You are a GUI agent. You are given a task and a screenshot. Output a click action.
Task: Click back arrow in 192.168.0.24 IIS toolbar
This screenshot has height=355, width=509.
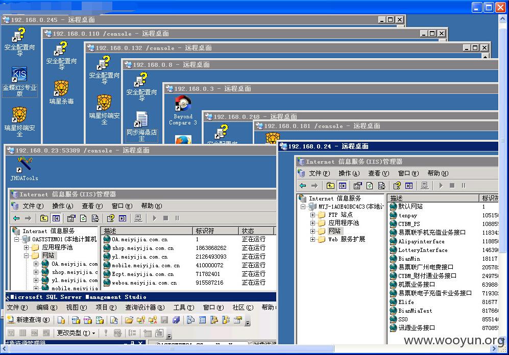click(303, 186)
